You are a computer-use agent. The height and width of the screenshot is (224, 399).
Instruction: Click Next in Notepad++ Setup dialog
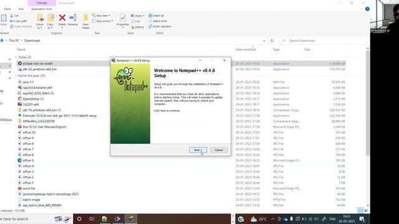[x=198, y=150]
